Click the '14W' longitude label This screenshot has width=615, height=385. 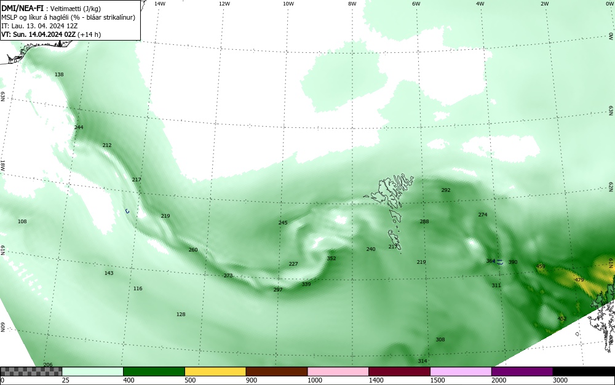tap(160, 4)
